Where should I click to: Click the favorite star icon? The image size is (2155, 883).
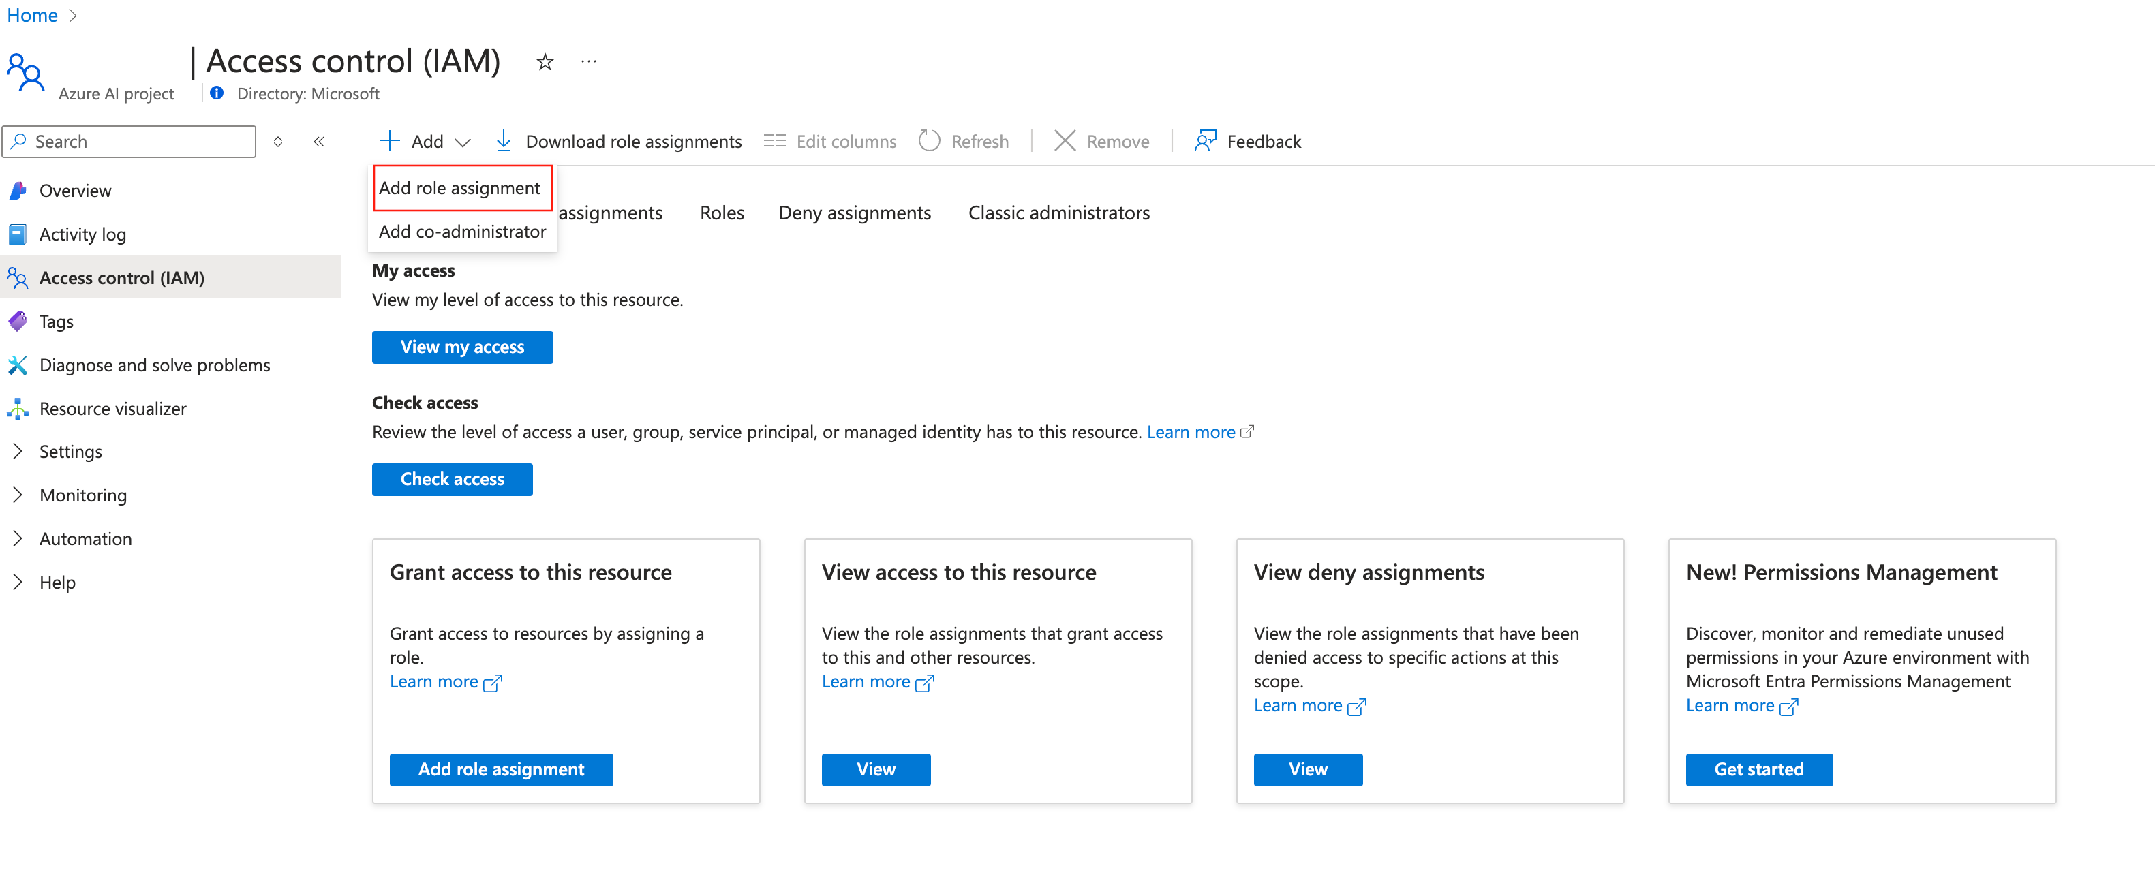[545, 62]
